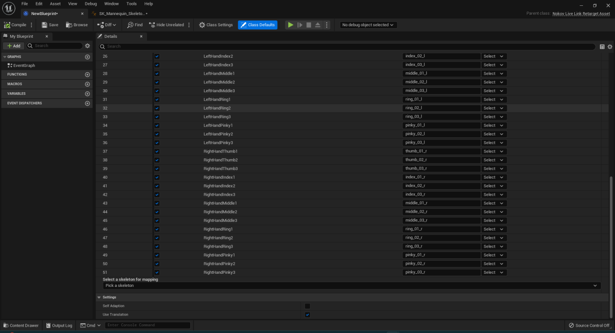
Task: Click the green Play button in the toolbar
Action: click(290, 25)
